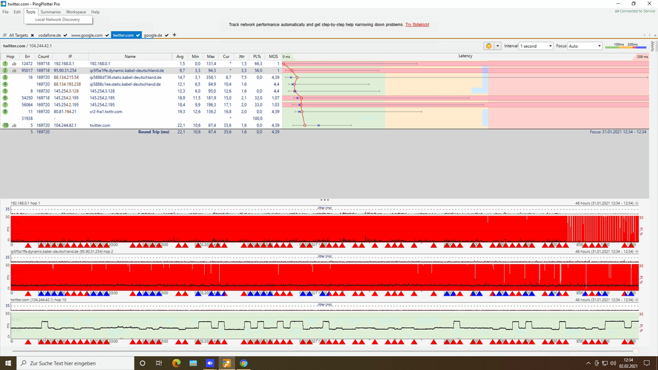Open the 48 hours dropdown on twitter.com graph

637,300
